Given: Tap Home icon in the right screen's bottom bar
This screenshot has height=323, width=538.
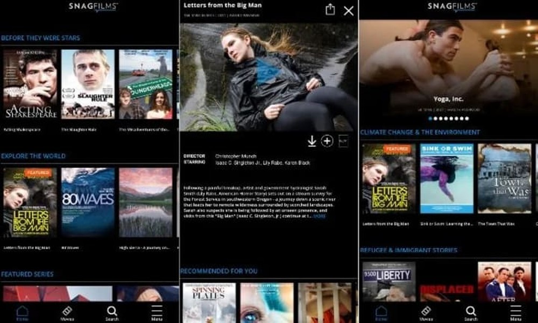Looking at the screenshot, I should tap(381, 313).
